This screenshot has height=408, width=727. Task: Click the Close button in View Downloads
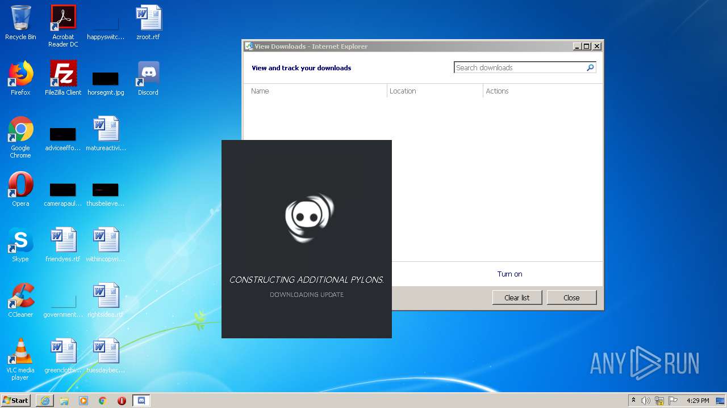click(x=571, y=297)
